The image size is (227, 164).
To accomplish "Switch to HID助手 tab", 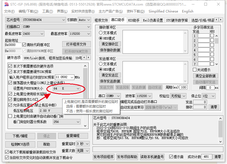I will [134, 20].
